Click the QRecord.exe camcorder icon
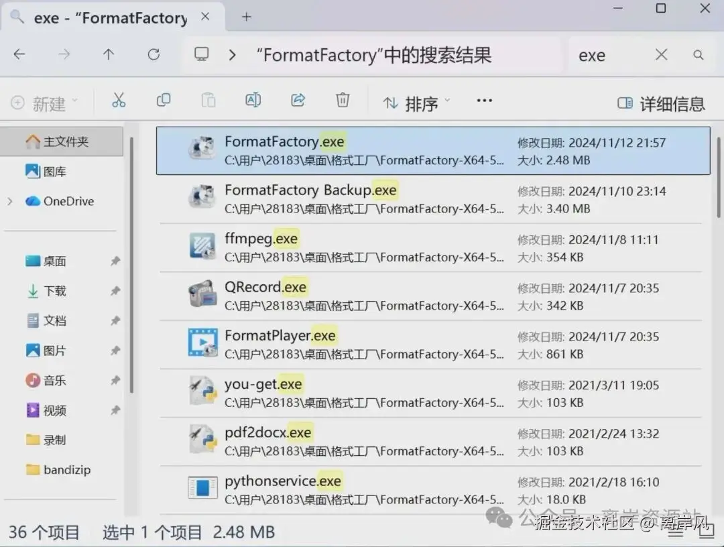The width and height of the screenshot is (724, 547). [202, 294]
